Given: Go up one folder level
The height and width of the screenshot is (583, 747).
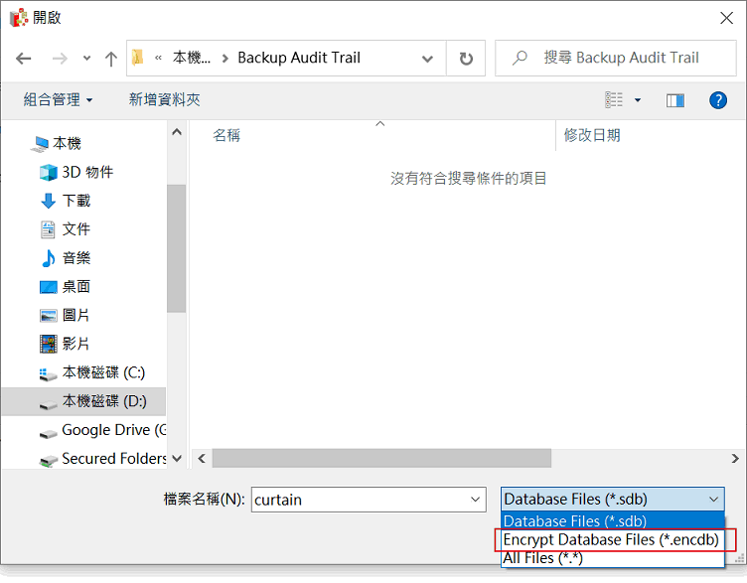Looking at the screenshot, I should [111, 59].
